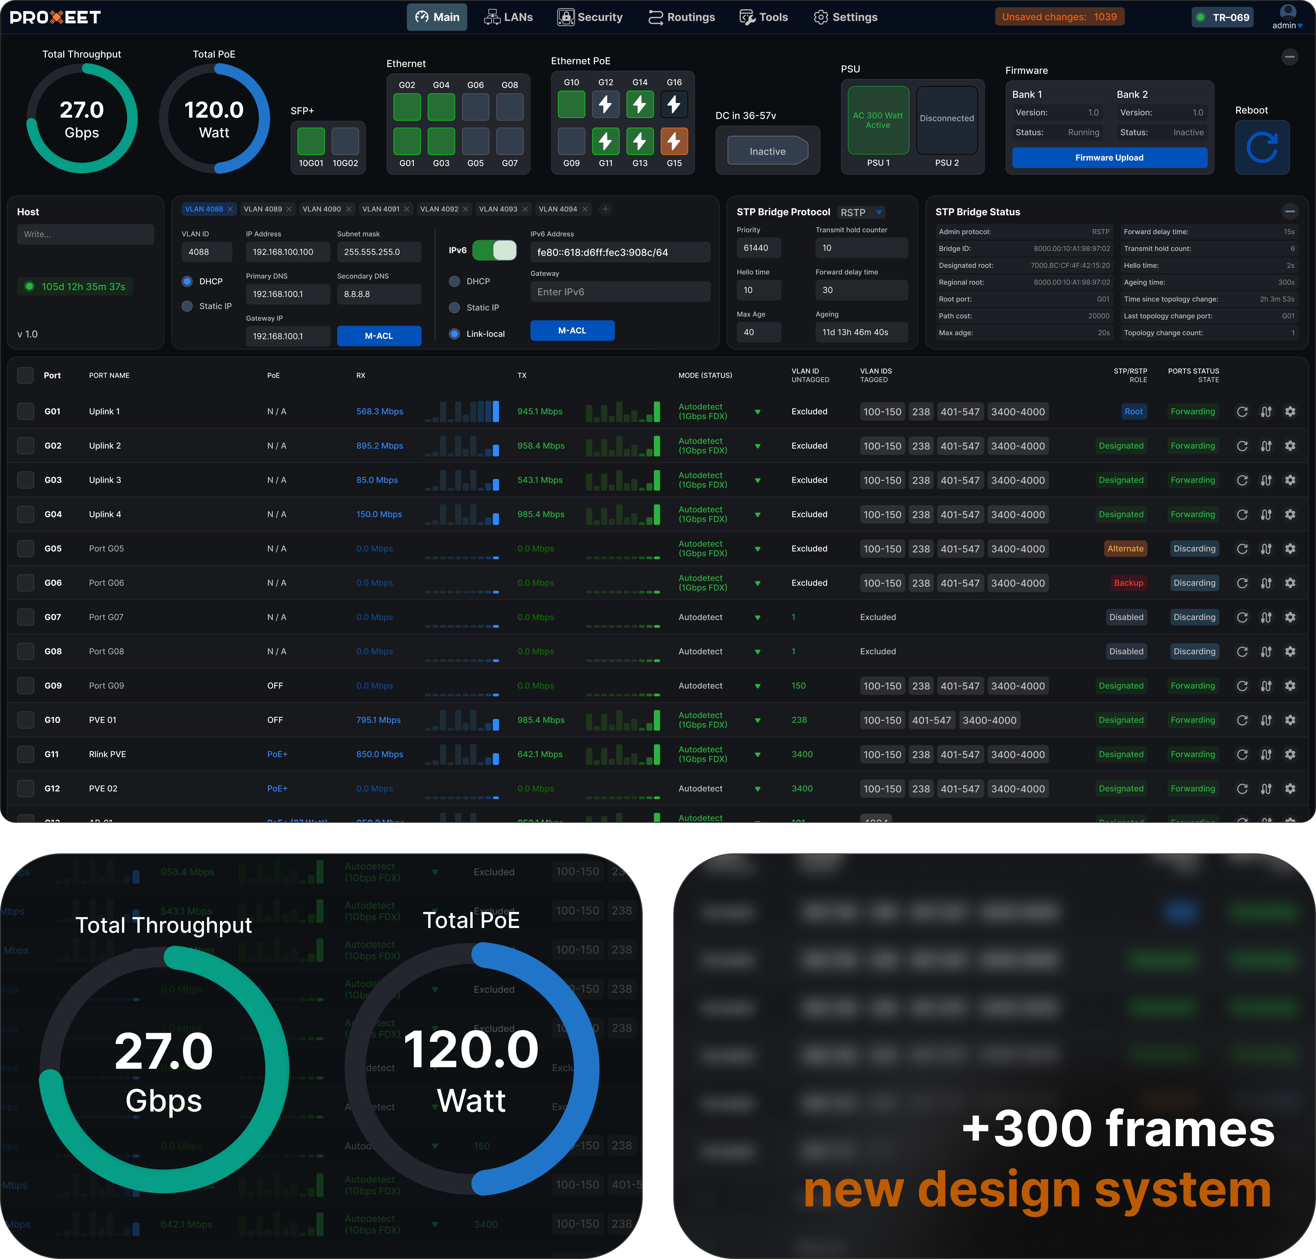1316x1259 pixels.
Task: Toggle the IPv6 switch
Action: (x=494, y=250)
